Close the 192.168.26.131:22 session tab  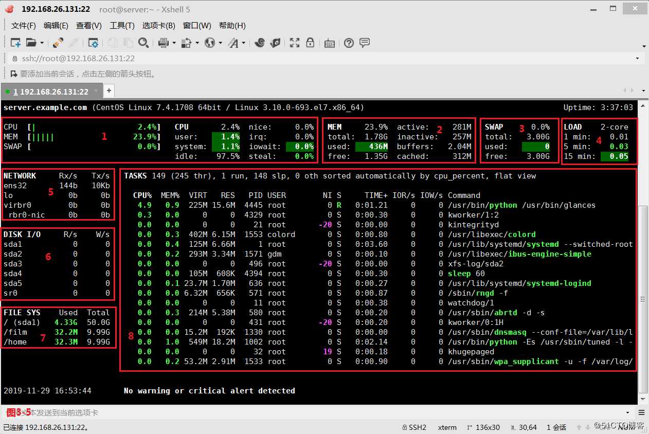click(96, 92)
